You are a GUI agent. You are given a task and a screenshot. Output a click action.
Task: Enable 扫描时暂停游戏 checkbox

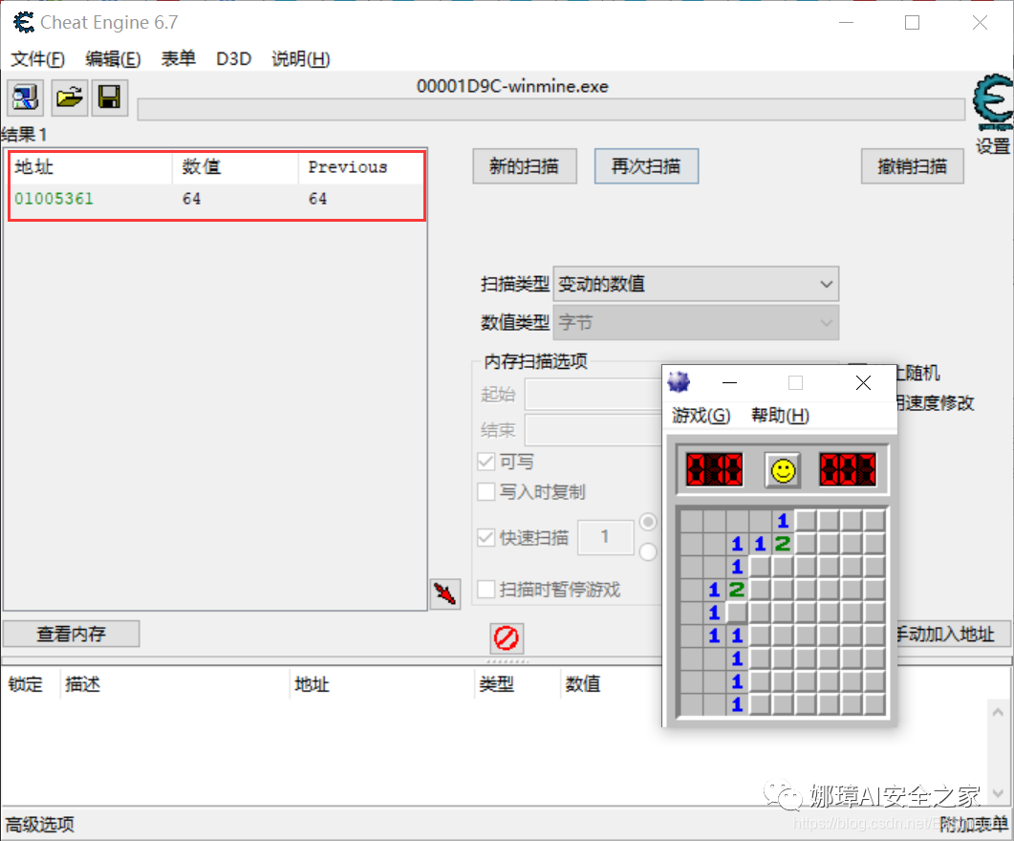click(x=485, y=589)
